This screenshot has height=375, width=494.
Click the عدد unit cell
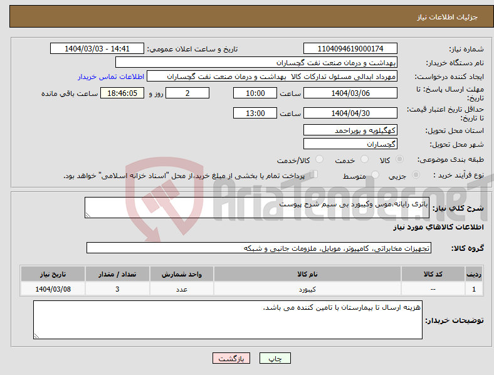[x=182, y=289]
